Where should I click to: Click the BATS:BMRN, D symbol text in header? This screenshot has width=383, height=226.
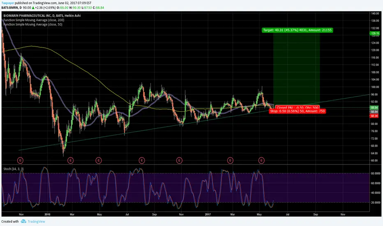point(12,8)
